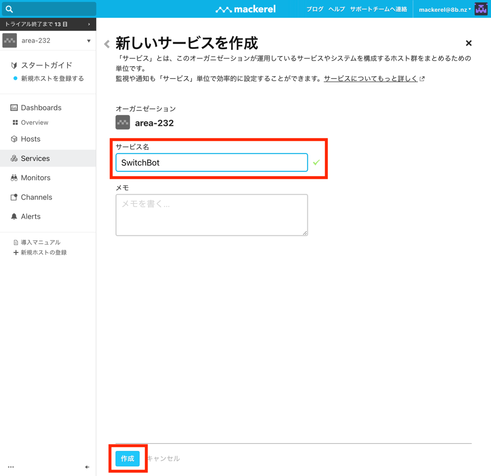The width and height of the screenshot is (491, 476).
Task: Click the キャンセル link
Action: point(163,458)
